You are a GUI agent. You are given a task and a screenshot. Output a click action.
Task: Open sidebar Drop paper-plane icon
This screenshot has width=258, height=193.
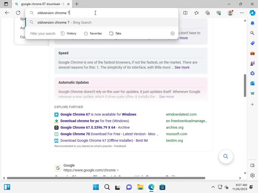click(x=252, y=93)
